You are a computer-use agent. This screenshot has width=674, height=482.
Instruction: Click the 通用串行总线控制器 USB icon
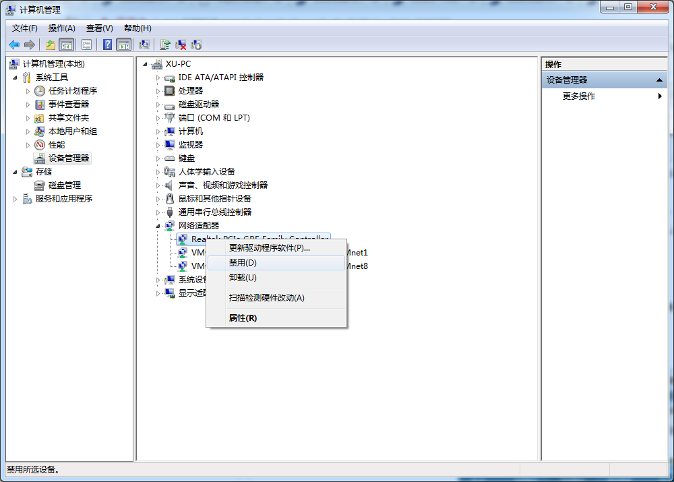pyautogui.click(x=170, y=212)
